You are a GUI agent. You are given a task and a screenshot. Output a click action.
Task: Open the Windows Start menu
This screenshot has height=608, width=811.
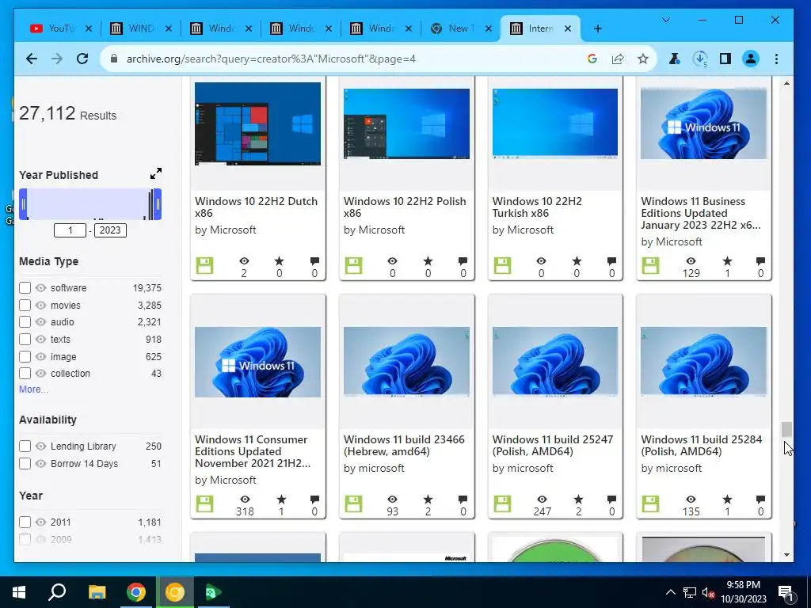coord(19,592)
